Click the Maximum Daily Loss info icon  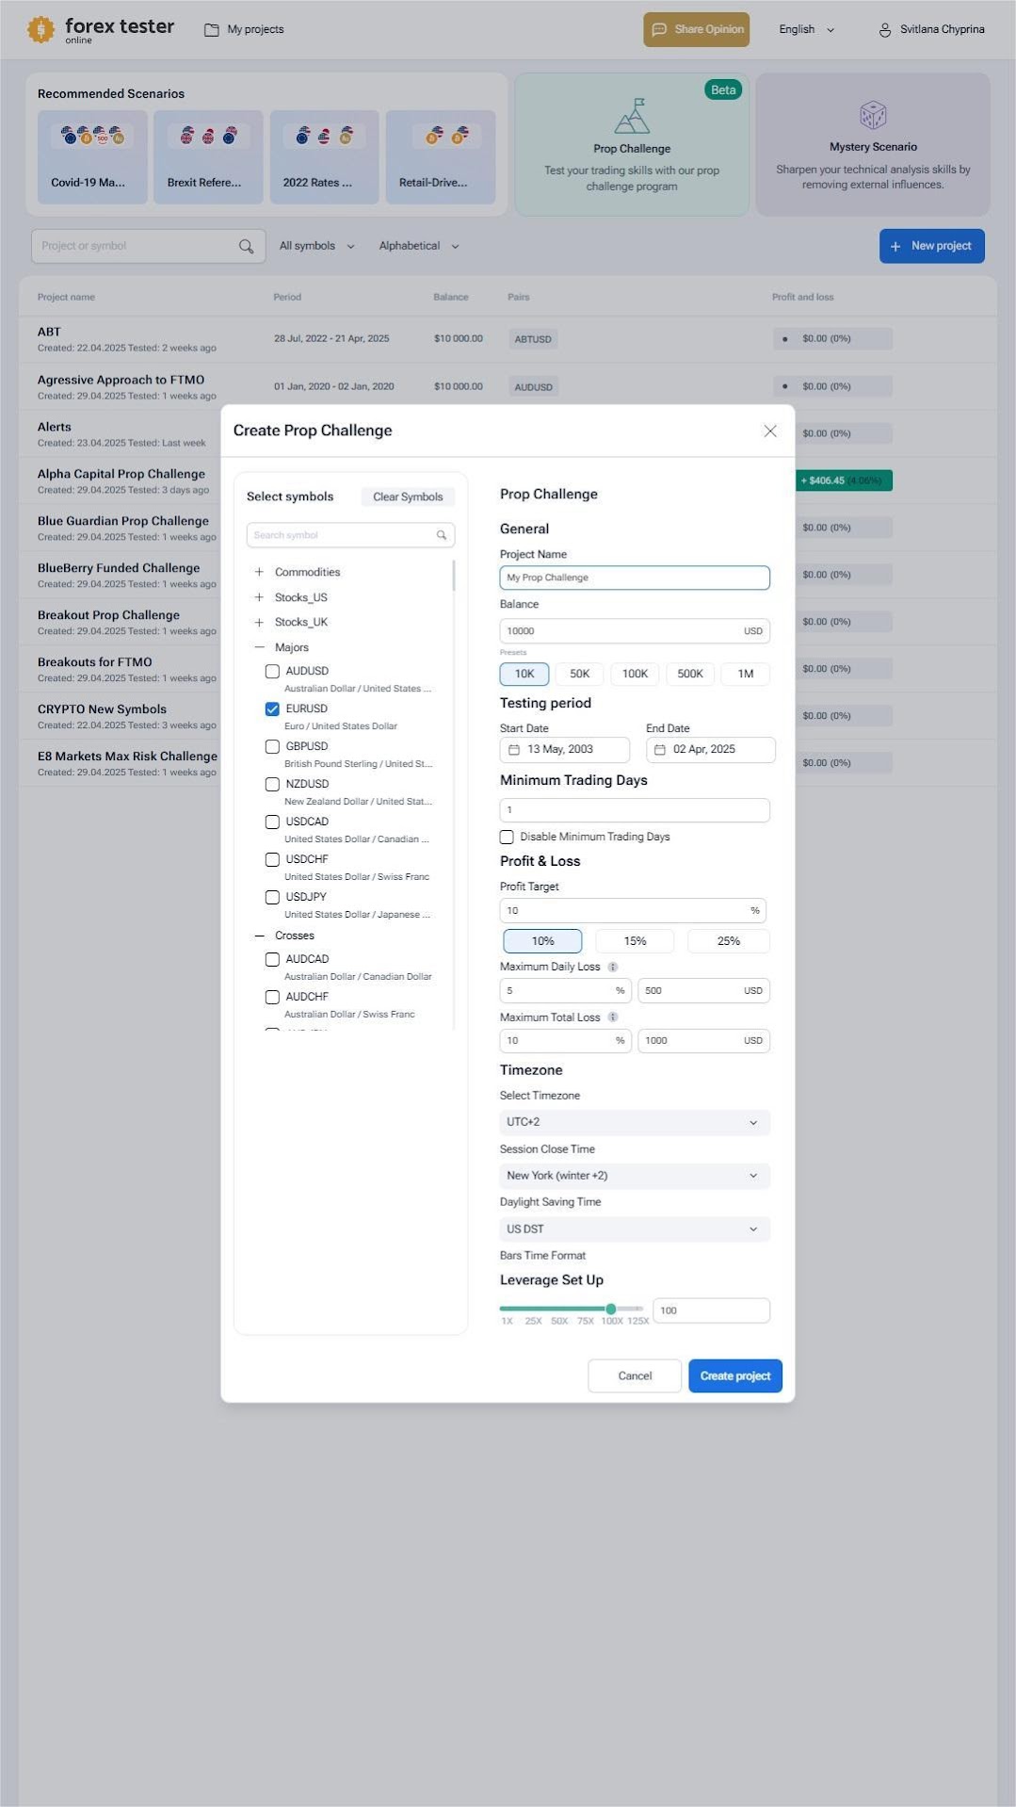point(613,967)
